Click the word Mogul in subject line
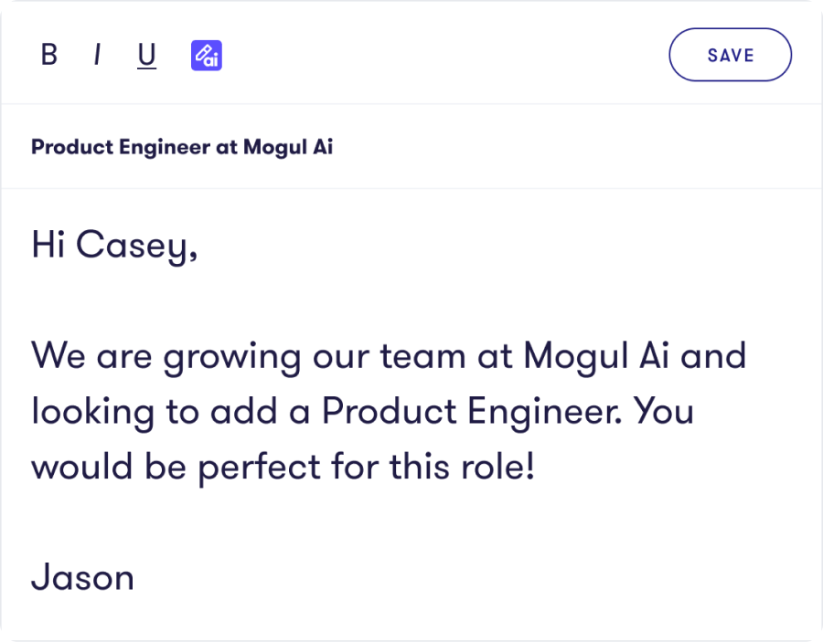 [274, 147]
